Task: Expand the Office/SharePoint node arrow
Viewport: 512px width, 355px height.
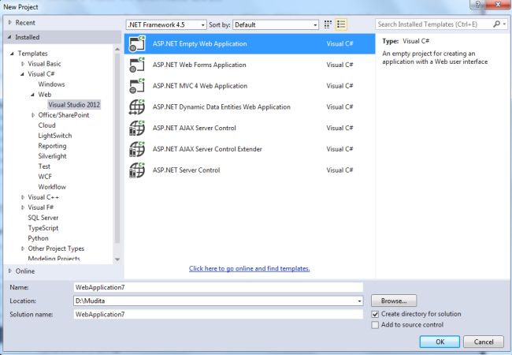Action: (33, 115)
